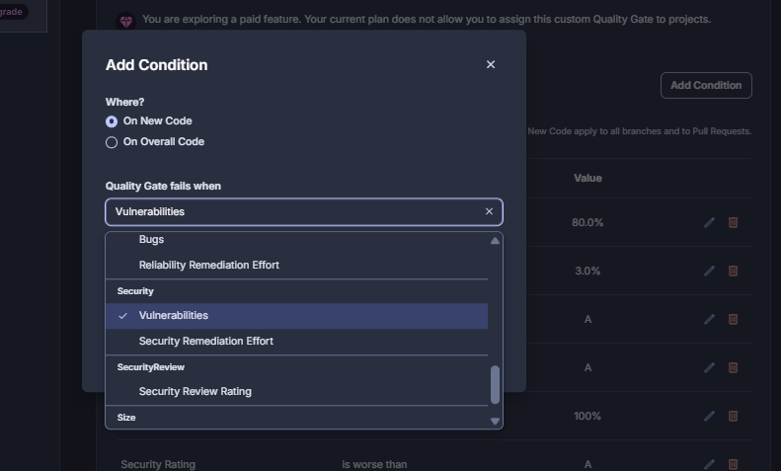Edit the 80.0% condition row
This screenshot has width=781, height=471.
coord(709,222)
